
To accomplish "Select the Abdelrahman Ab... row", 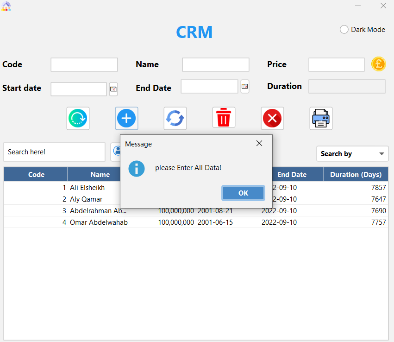I will click(x=196, y=210).
